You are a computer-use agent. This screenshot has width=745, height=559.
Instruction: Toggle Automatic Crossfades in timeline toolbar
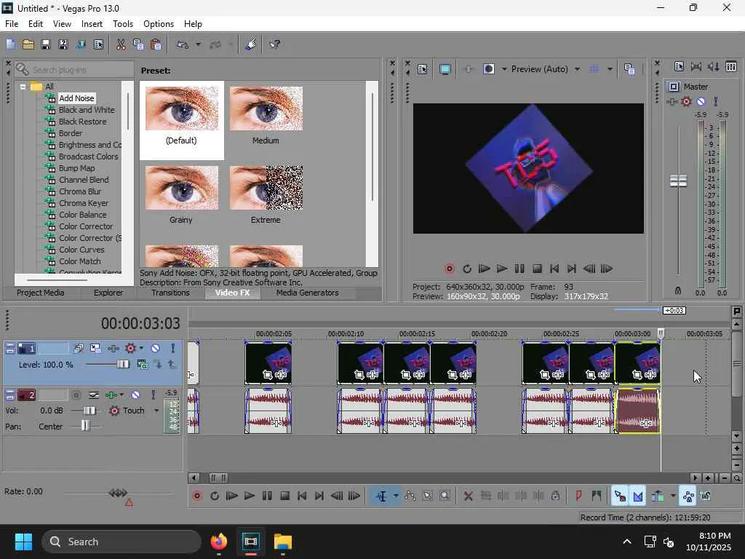637,496
